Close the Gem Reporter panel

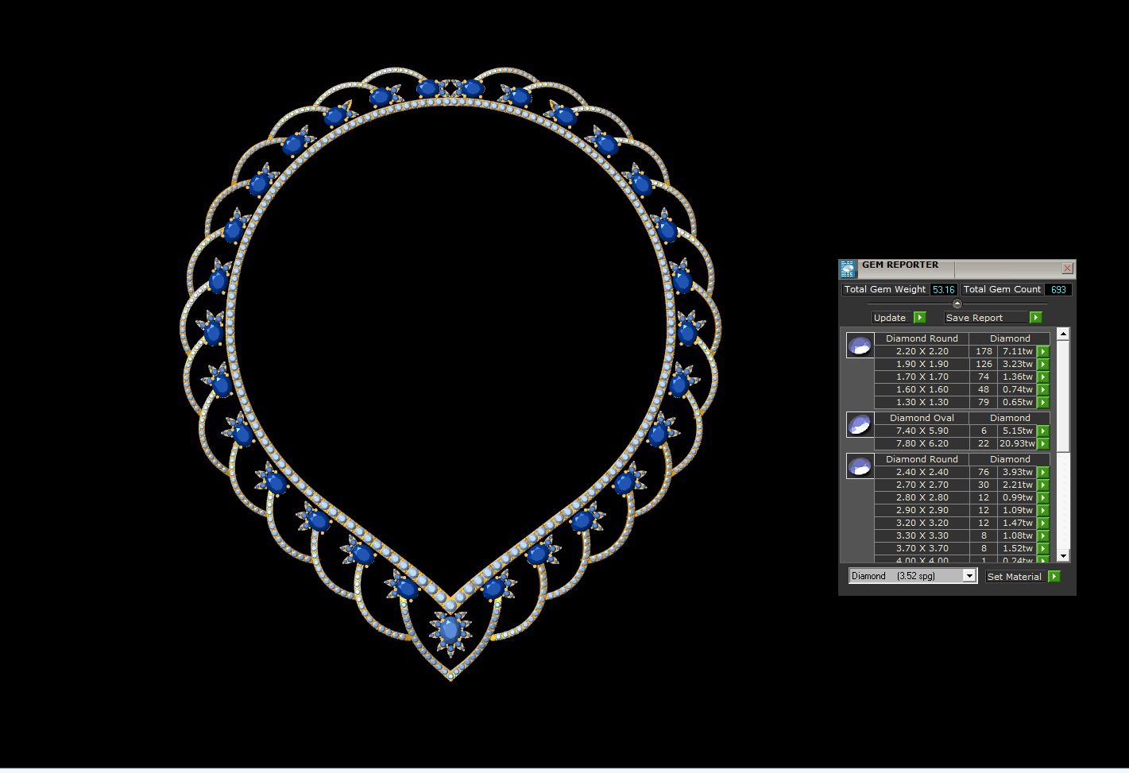pyautogui.click(x=1068, y=269)
